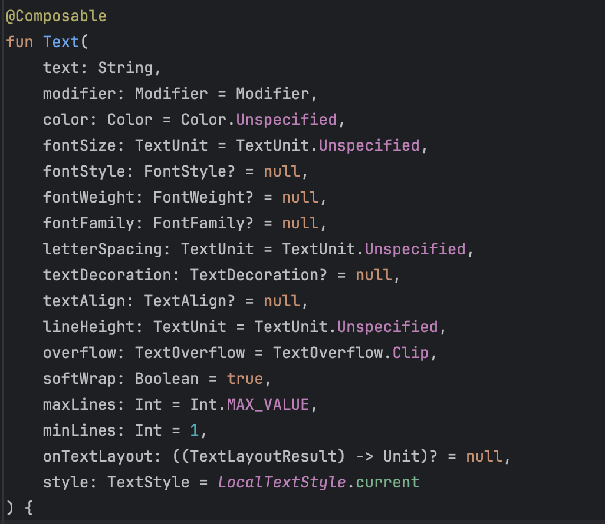This screenshot has height=524, width=605.
Task: Click the numeric 1 default of minLines
Action: pyautogui.click(x=195, y=430)
